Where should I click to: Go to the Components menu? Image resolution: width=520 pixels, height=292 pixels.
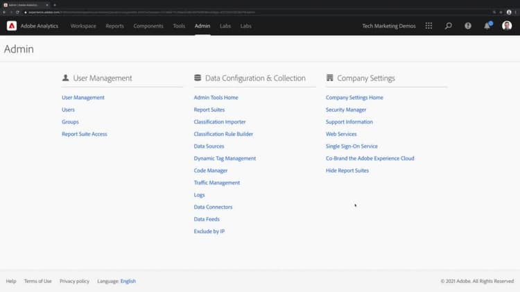click(148, 26)
